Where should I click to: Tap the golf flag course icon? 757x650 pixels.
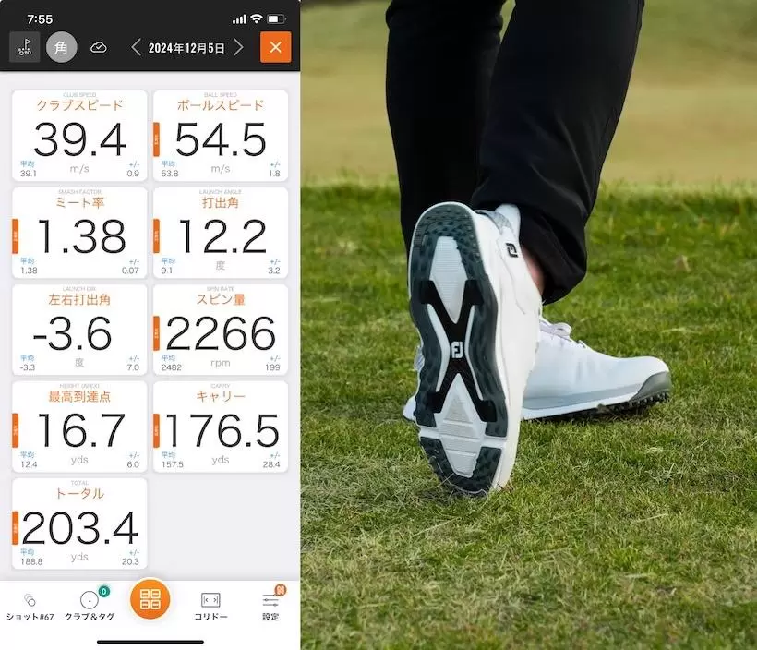[25, 47]
